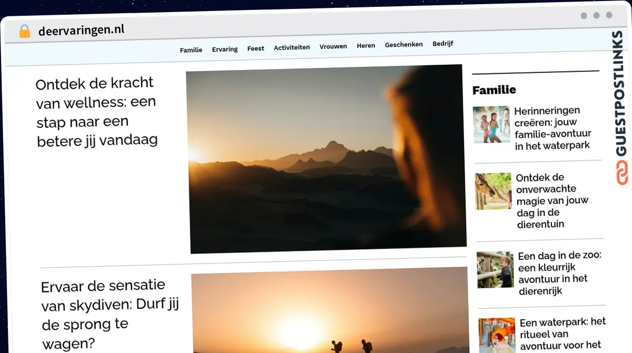The width and height of the screenshot is (632, 353).
Task: Click the first gray window control dot
Action: [584, 16]
